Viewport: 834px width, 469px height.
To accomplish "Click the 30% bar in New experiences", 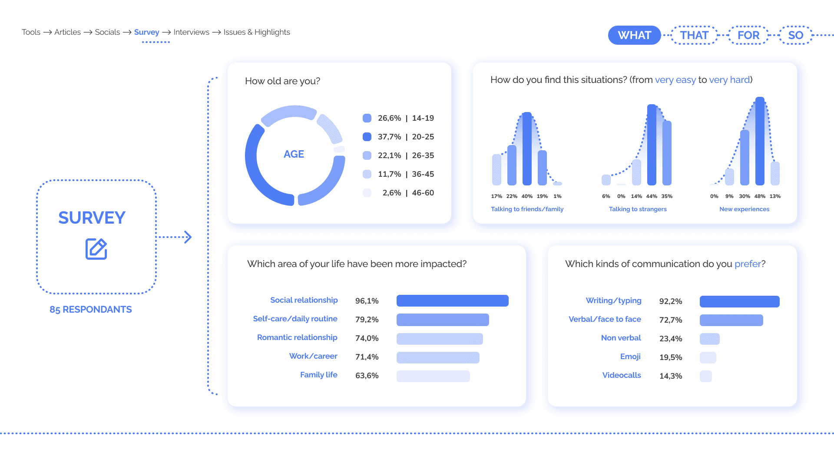I will coord(745,158).
